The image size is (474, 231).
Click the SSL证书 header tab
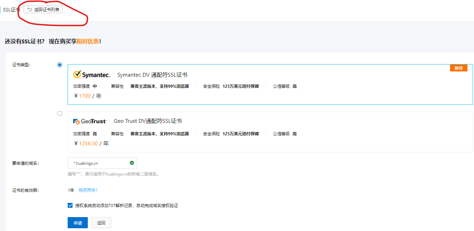pos(11,10)
